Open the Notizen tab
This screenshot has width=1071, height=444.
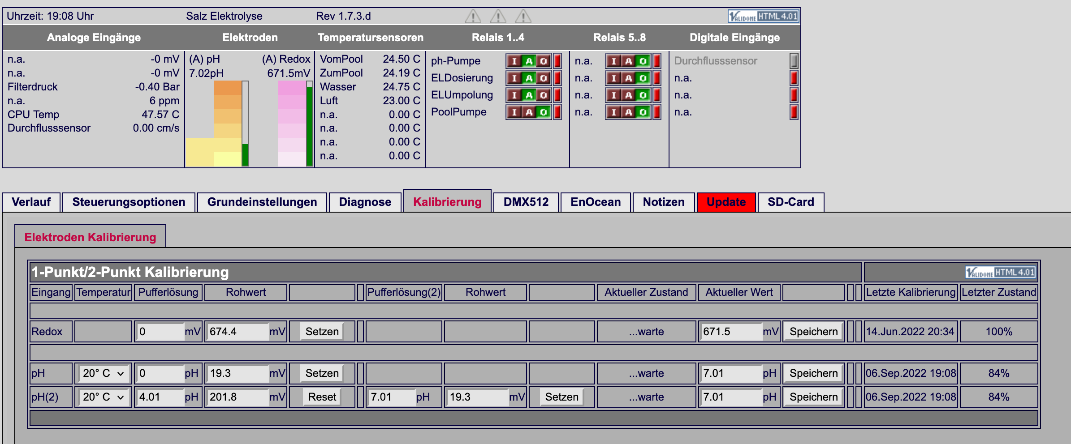point(664,202)
